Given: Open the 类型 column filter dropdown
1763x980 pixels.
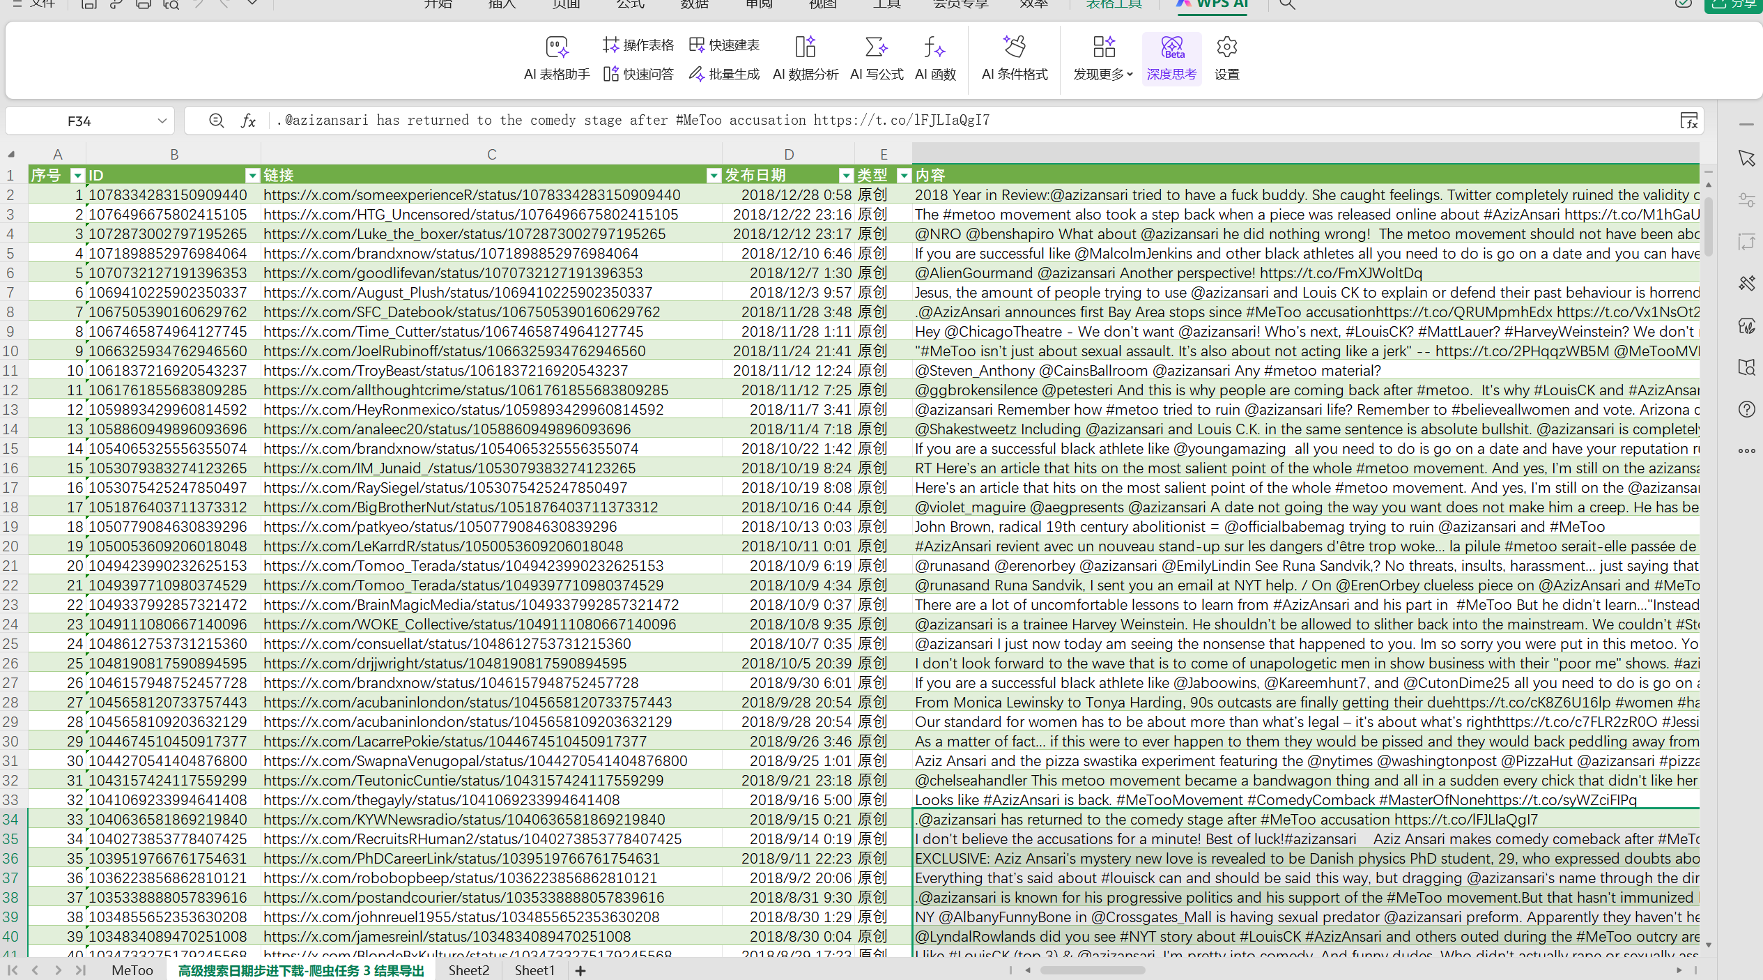Looking at the screenshot, I should [904, 176].
